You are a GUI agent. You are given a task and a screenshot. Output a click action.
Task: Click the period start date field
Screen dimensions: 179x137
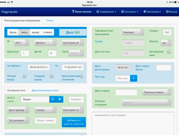coord(39,67)
